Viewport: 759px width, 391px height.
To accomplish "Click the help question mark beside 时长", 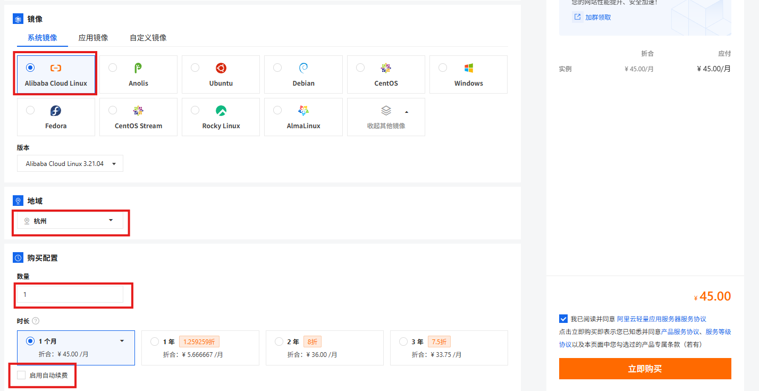I will pos(36,321).
